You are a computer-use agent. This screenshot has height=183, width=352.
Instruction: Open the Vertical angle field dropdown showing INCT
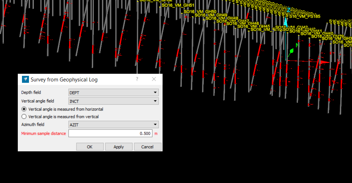pyautogui.click(x=113, y=101)
